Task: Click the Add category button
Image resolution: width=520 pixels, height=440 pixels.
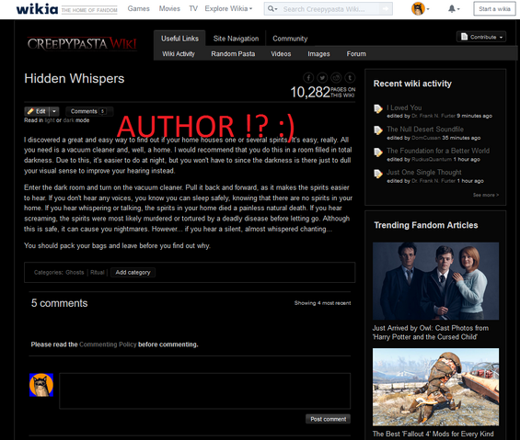Action: point(133,272)
